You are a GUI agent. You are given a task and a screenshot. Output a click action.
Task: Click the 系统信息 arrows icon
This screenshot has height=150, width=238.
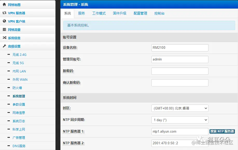point(4,37)
